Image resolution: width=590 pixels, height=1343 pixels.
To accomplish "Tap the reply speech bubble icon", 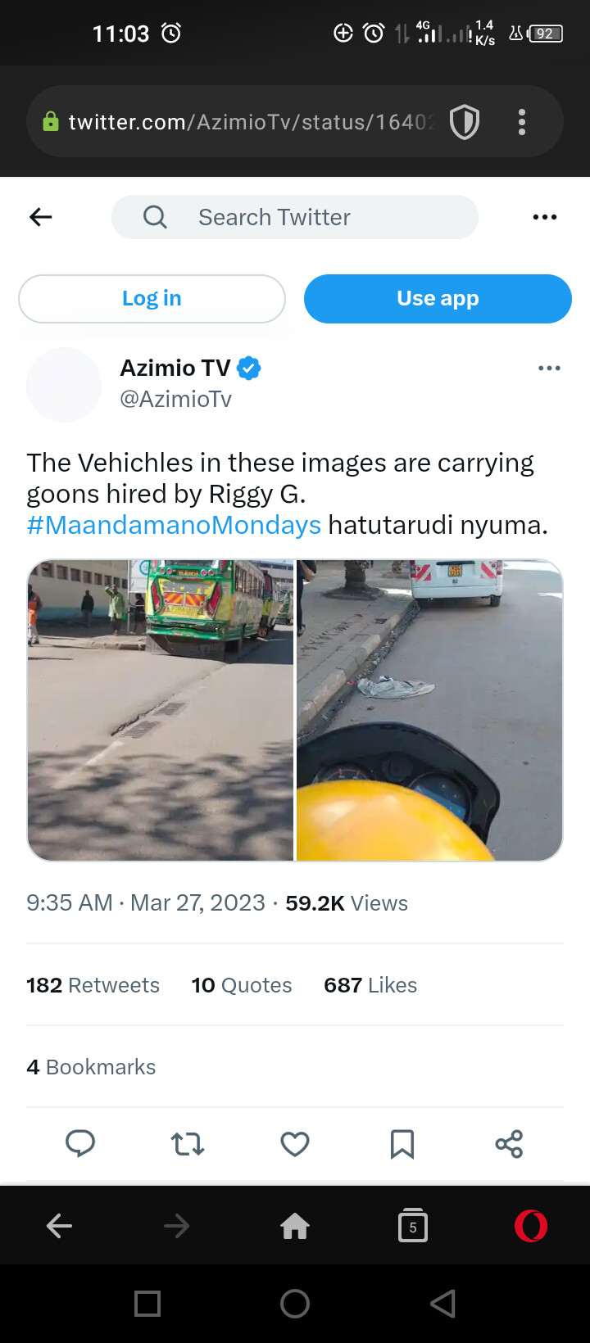I will (80, 1143).
